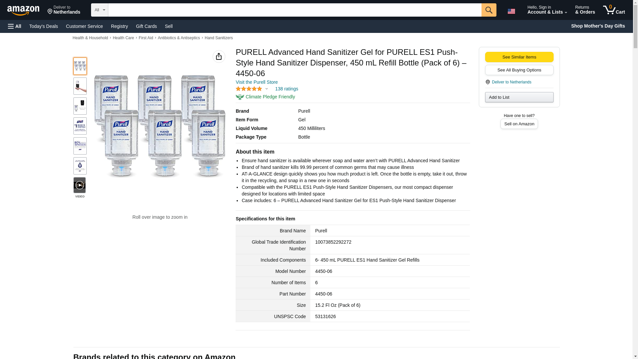Select the second product thumbnail with dispenser
Viewport: 638px width, 359px height.
point(80,86)
